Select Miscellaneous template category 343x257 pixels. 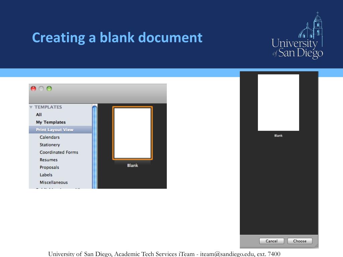click(54, 182)
